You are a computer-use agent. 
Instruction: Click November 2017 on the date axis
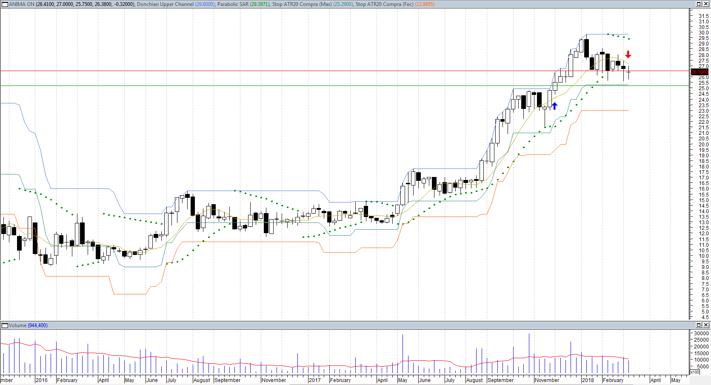click(x=547, y=380)
